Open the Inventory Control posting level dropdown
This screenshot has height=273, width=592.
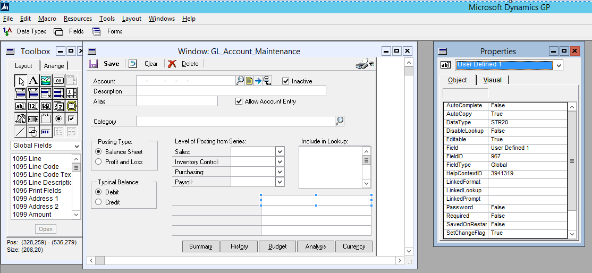(280, 161)
